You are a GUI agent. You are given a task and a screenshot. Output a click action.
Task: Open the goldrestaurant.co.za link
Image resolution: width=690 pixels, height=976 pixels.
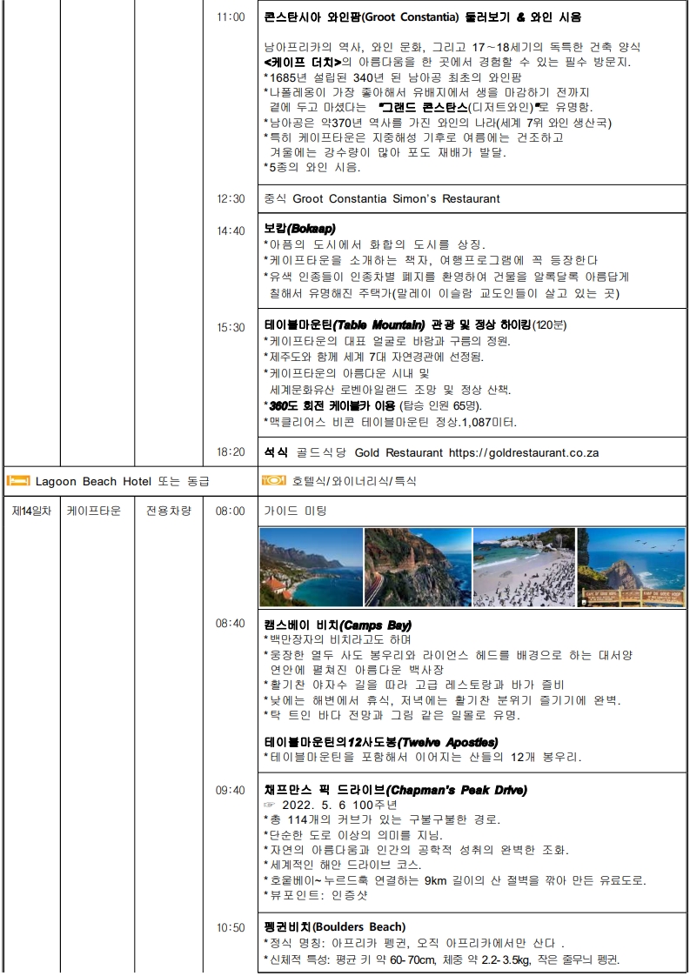[x=524, y=452]
